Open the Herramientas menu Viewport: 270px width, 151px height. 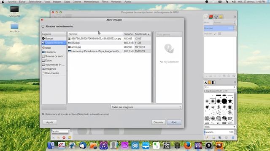click(92, 2)
